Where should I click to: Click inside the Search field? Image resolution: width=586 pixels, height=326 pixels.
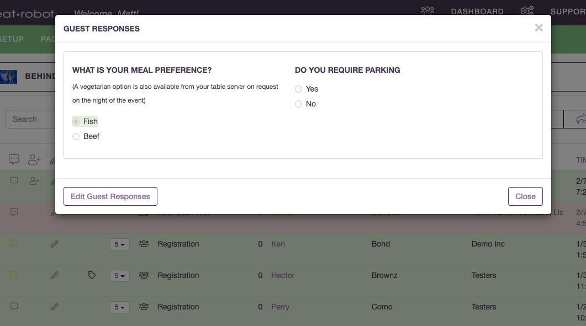point(33,119)
